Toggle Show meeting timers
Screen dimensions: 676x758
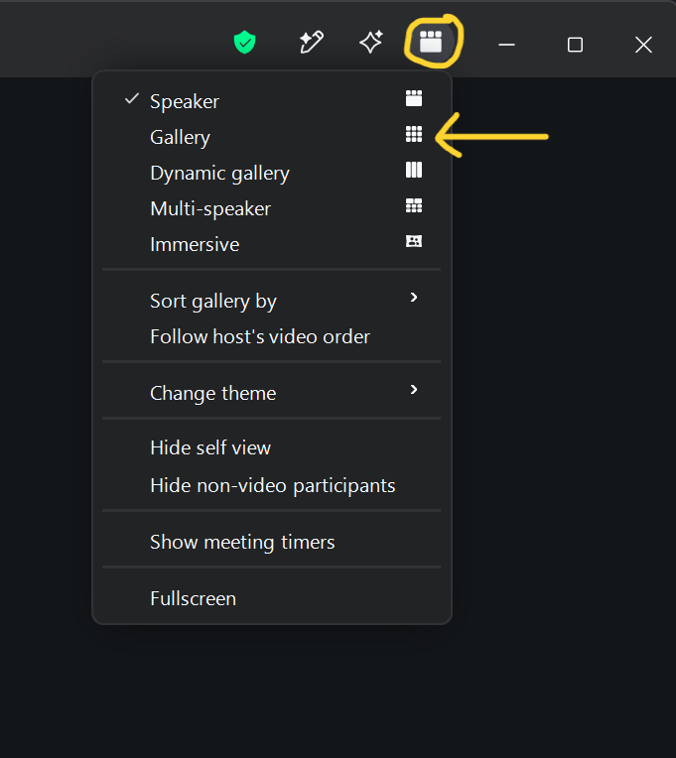coord(272,542)
